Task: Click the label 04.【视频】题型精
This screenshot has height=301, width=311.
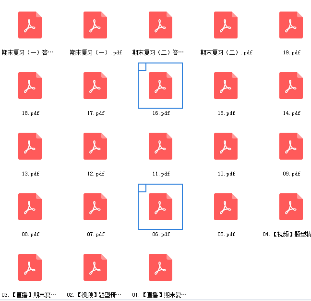Action: coord(287,235)
